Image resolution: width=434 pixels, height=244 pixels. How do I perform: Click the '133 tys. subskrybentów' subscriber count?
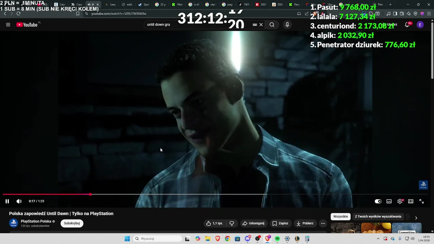click(35, 226)
